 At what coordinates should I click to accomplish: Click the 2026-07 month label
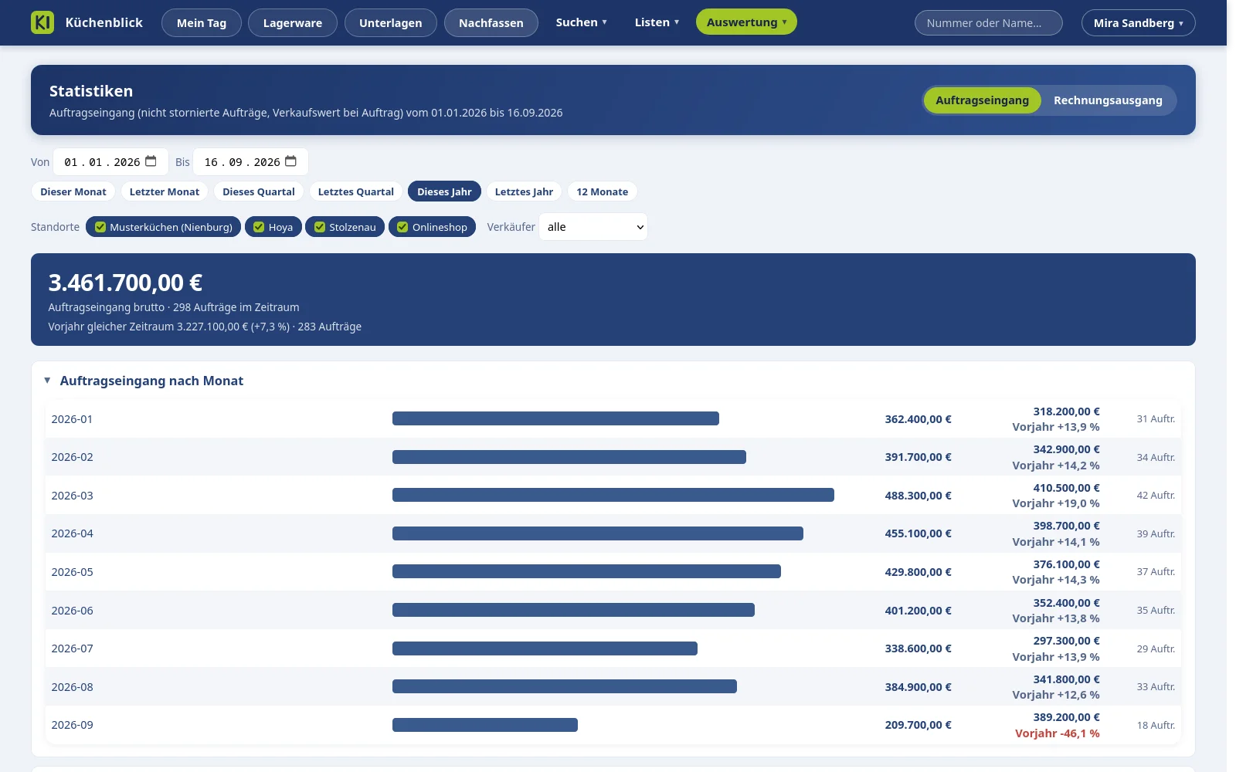pyautogui.click(x=72, y=648)
